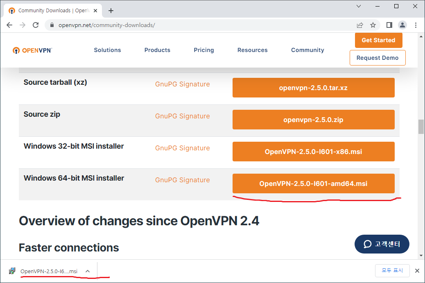Click the OpenVPN-2.5.0-I6....msi download item
This screenshot has height=283, width=425.
coord(49,271)
